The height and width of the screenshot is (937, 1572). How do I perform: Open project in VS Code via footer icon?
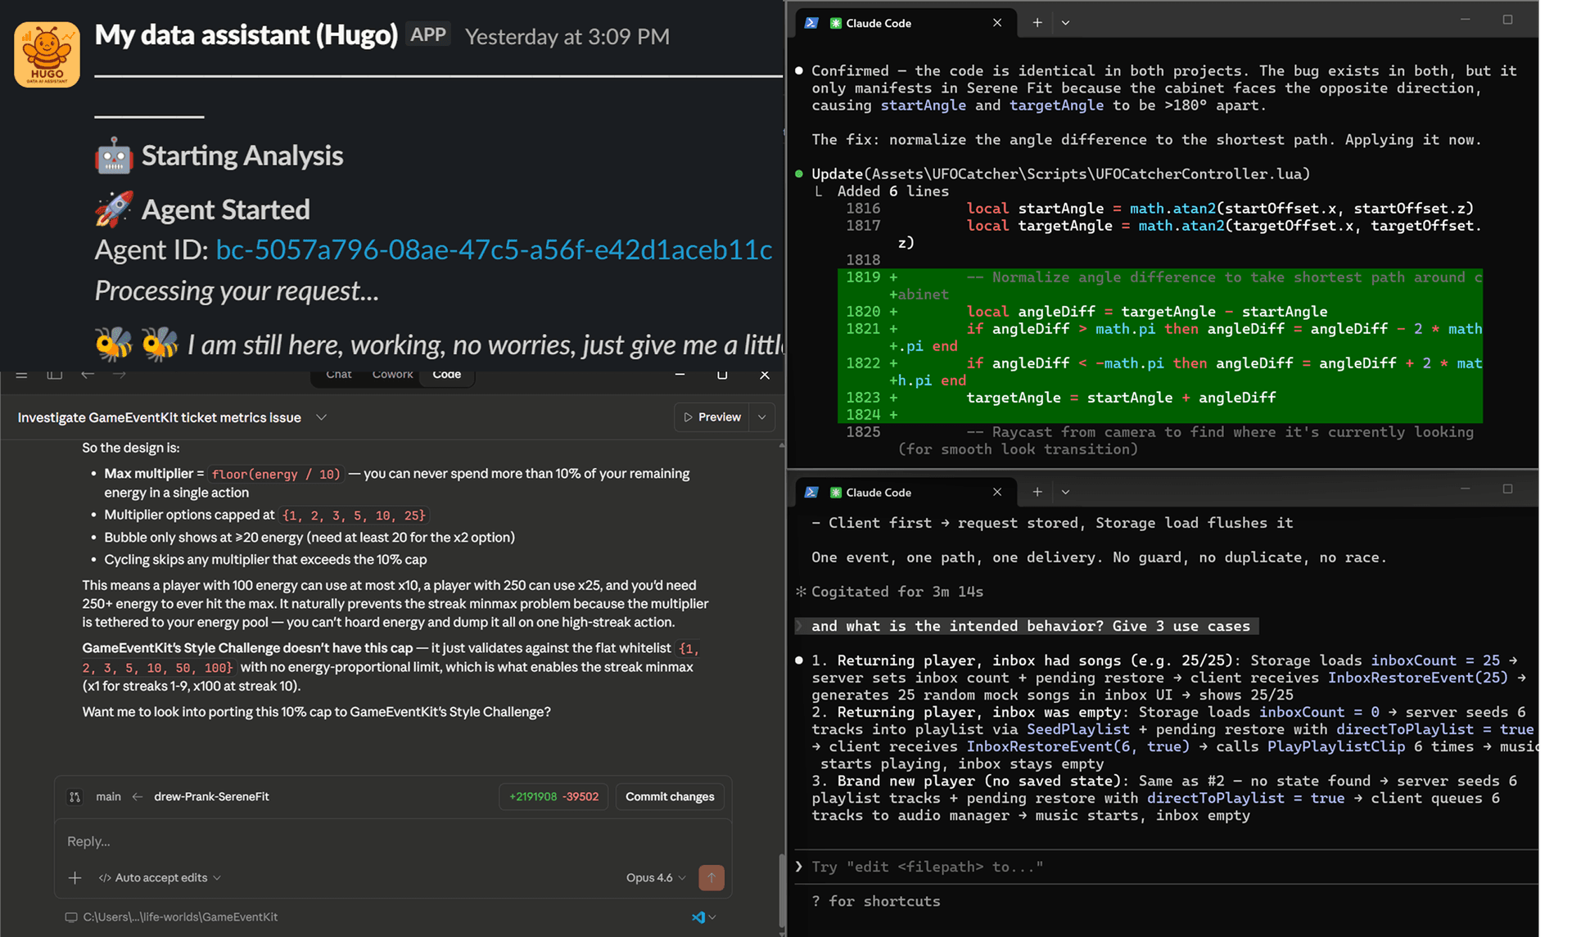700,917
